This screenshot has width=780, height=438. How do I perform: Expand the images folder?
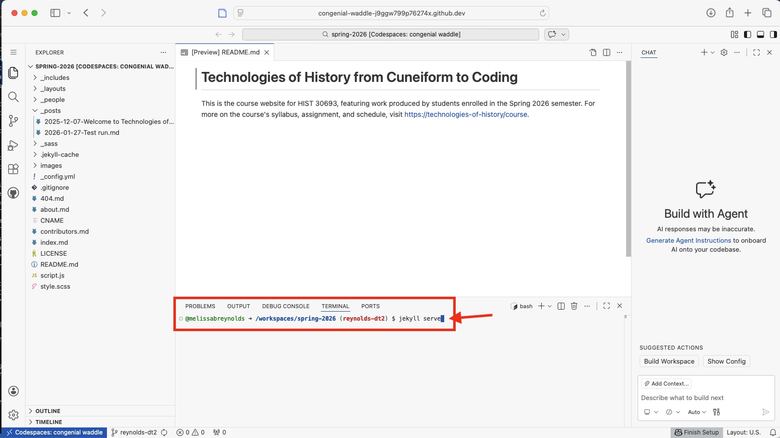(50, 165)
